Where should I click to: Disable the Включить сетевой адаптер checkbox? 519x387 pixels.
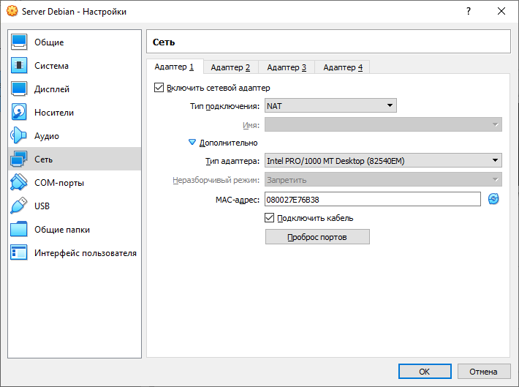click(159, 88)
